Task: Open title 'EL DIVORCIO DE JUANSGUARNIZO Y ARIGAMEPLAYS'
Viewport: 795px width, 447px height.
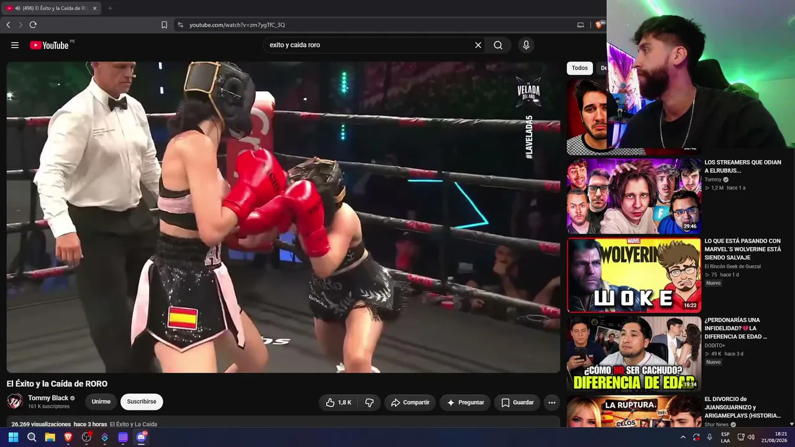Action: (743, 407)
